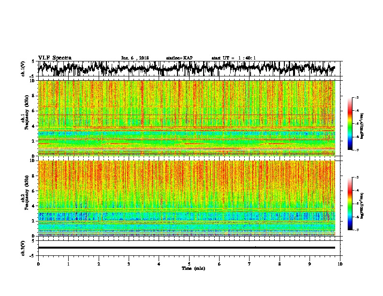This screenshot has width=383, height=296.
Task: Click the "8" kHz tick on ch.2 frequency axis
Action: [x=34, y=176]
